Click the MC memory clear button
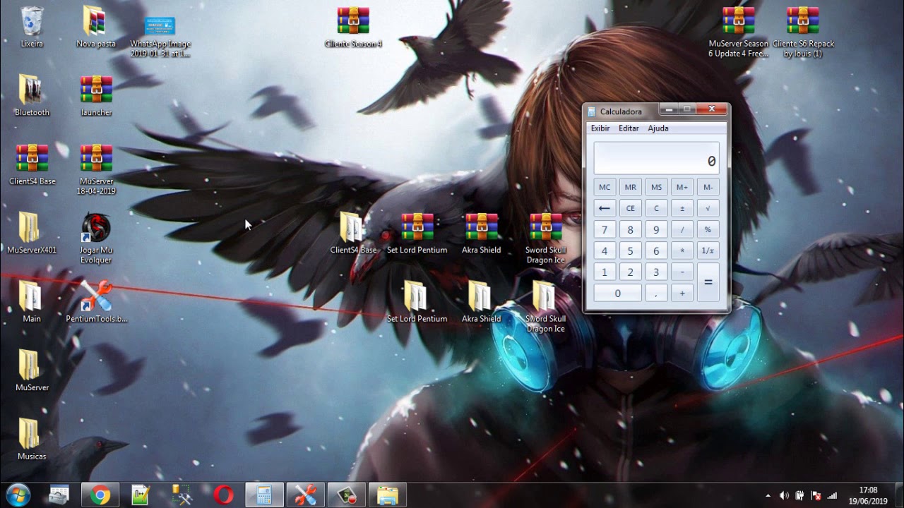904x508 pixels. [605, 187]
